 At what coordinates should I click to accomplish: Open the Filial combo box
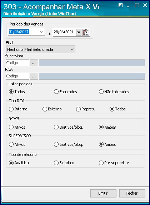point(41,49)
